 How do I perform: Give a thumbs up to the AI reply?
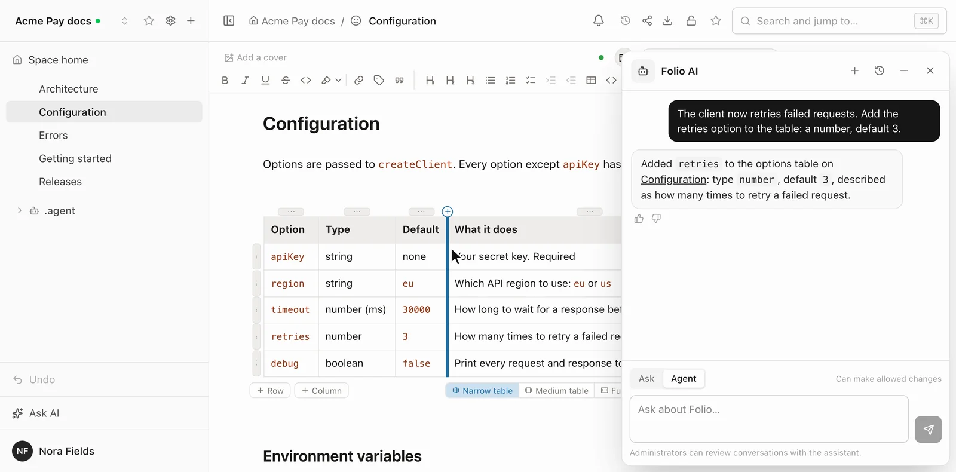click(x=639, y=219)
